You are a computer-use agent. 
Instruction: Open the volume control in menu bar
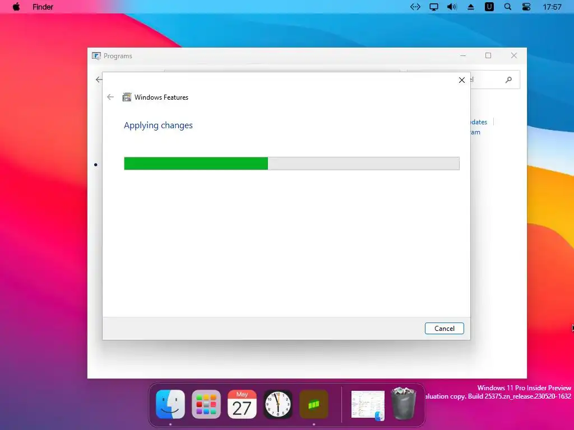pos(452,7)
